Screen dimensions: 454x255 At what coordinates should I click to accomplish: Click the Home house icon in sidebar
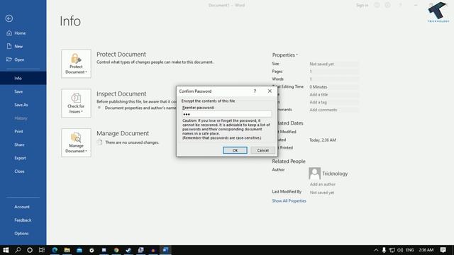pyautogui.click(x=9, y=33)
